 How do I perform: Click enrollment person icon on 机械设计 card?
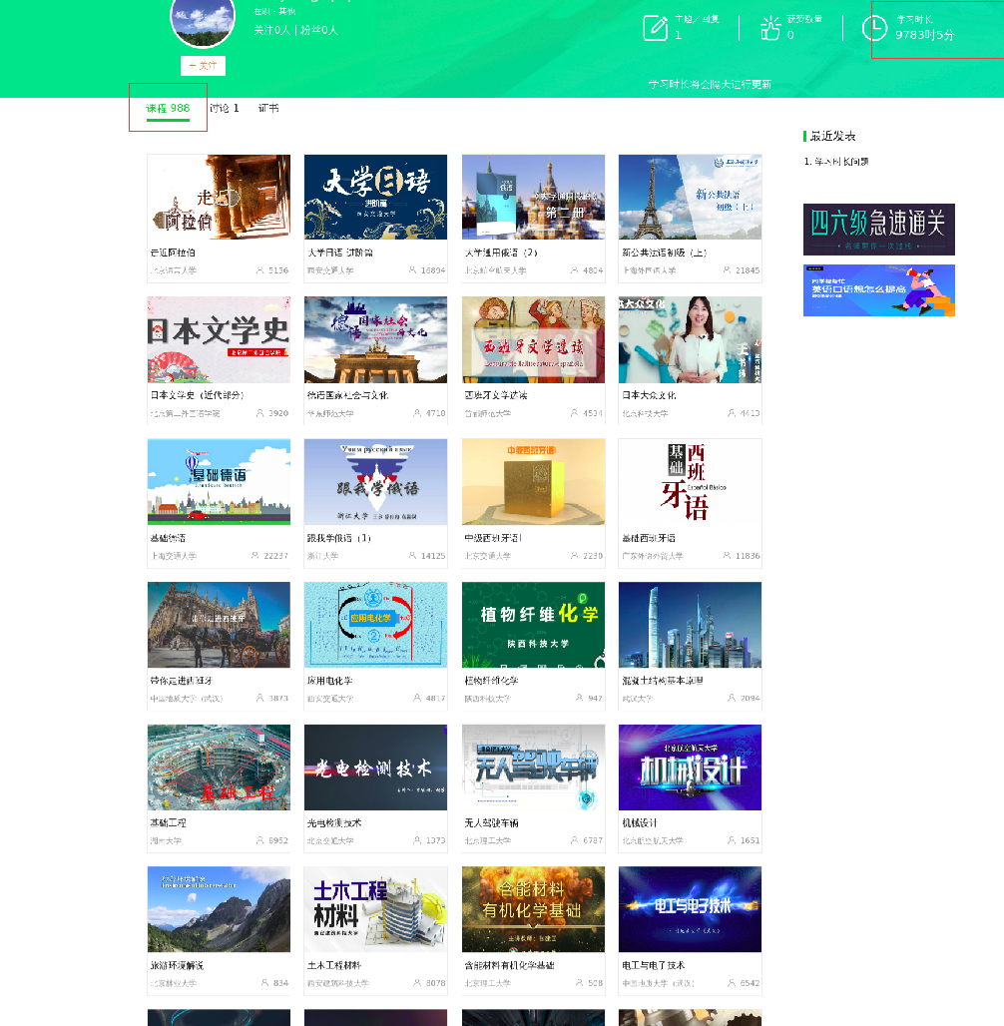coord(733,840)
